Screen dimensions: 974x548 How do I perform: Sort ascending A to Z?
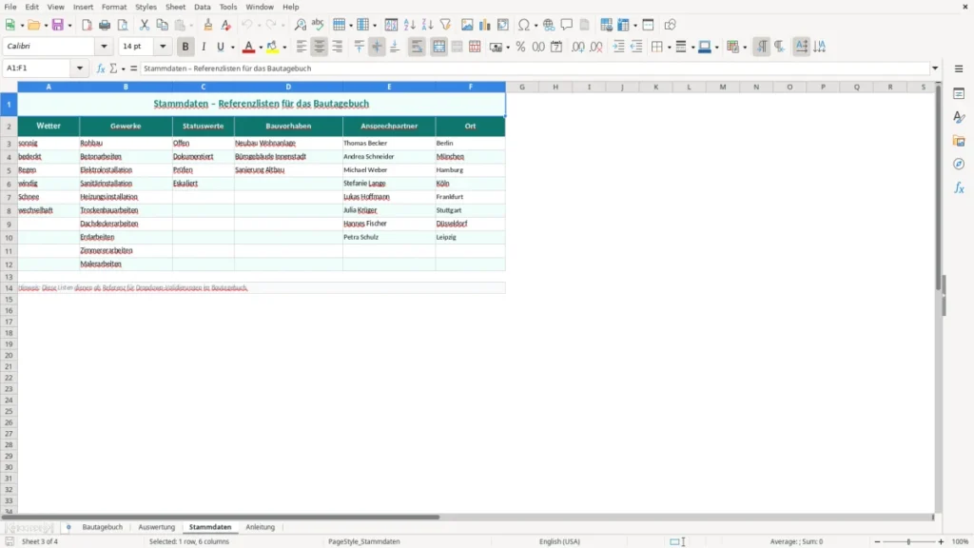click(409, 25)
